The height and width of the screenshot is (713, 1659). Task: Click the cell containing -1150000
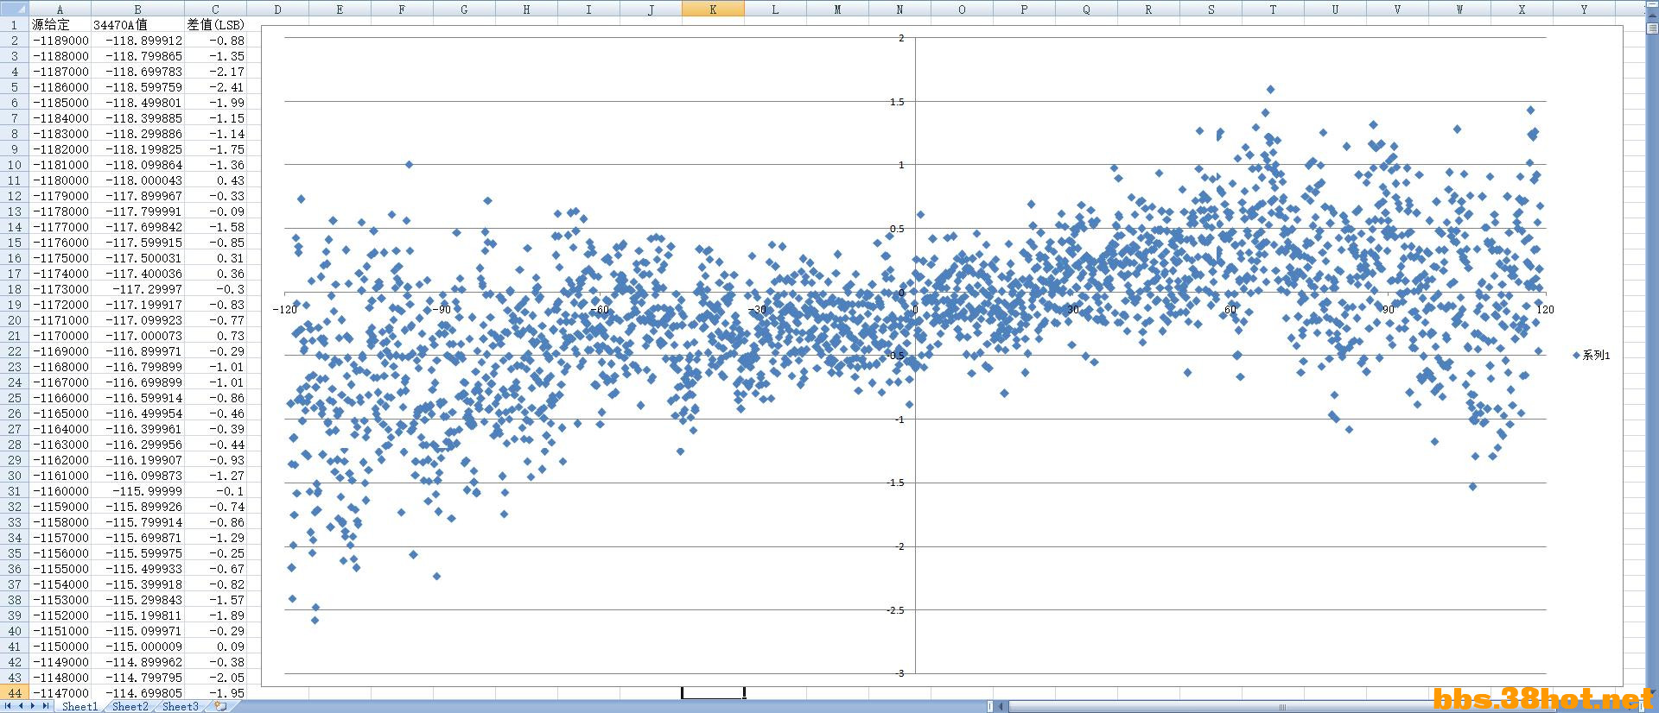(x=60, y=647)
